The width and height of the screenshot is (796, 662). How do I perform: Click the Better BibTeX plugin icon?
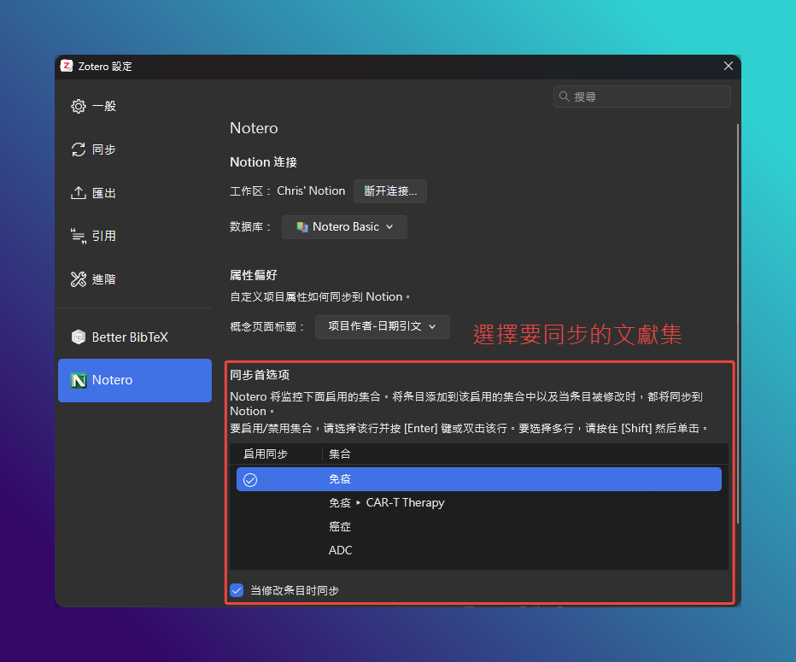coord(79,337)
